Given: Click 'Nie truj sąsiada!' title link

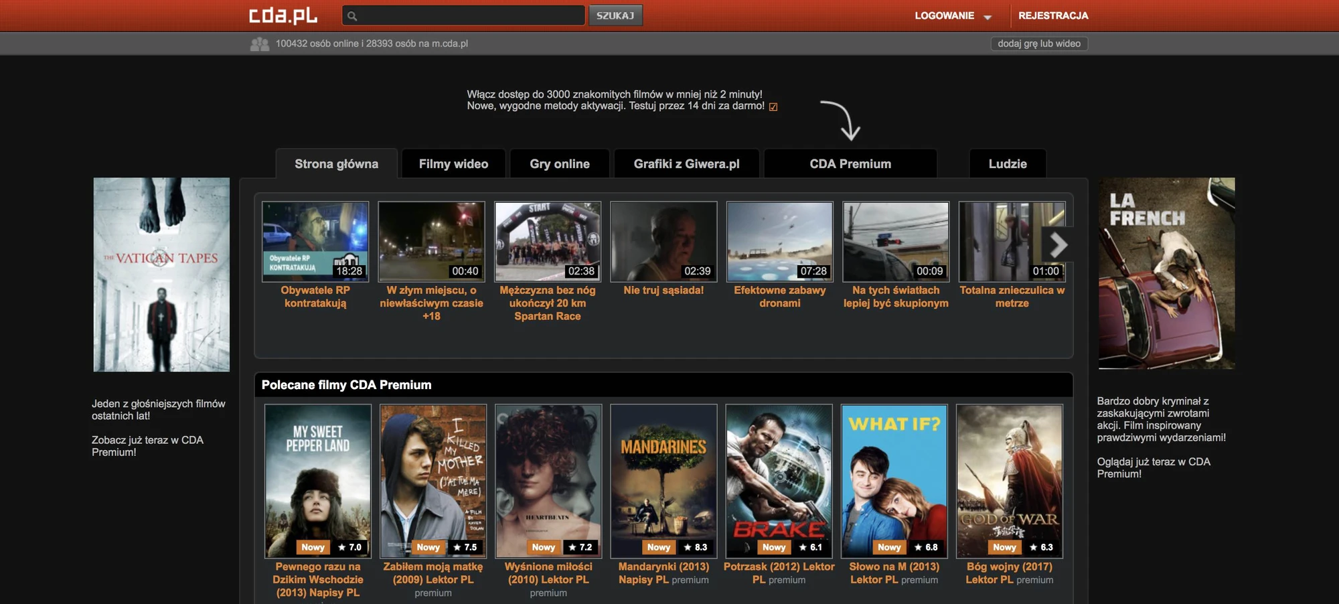Looking at the screenshot, I should (663, 291).
